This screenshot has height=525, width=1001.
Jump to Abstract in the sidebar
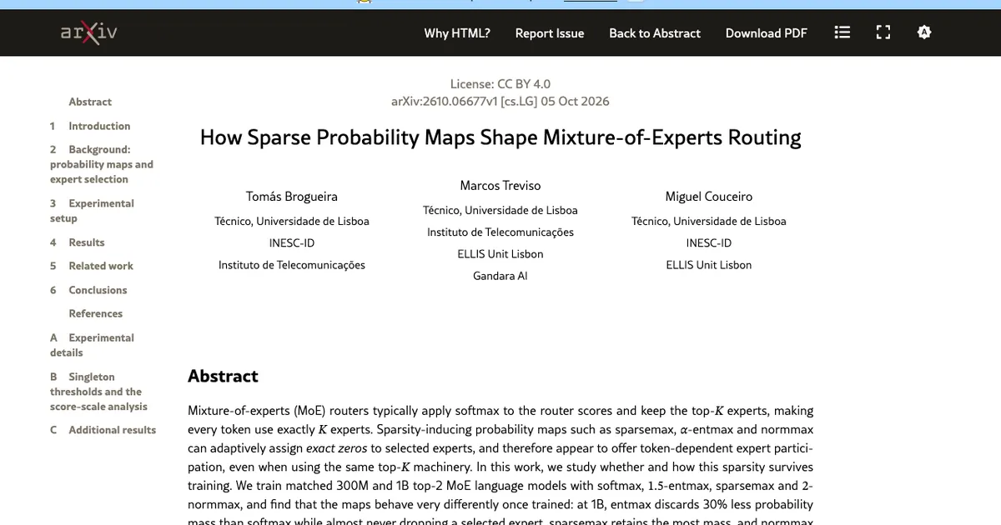coord(90,102)
